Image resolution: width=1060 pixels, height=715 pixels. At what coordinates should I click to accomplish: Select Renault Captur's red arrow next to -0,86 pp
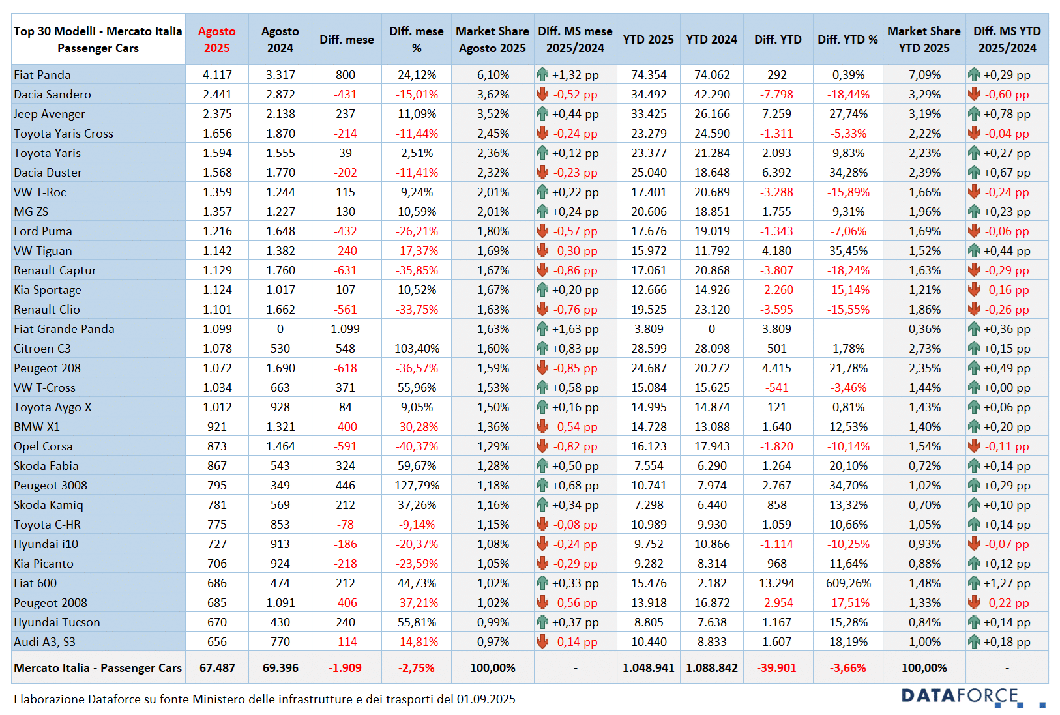click(542, 270)
